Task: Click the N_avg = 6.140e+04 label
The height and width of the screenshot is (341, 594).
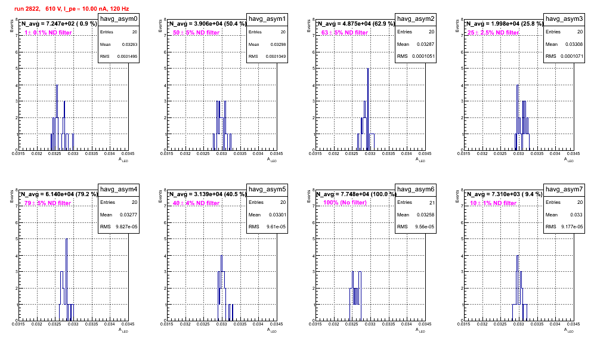Action: (x=59, y=194)
